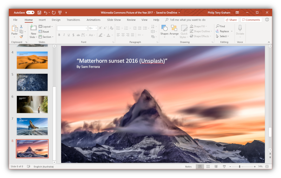Open the Transitions ribbon tab

pyautogui.click(x=73, y=20)
